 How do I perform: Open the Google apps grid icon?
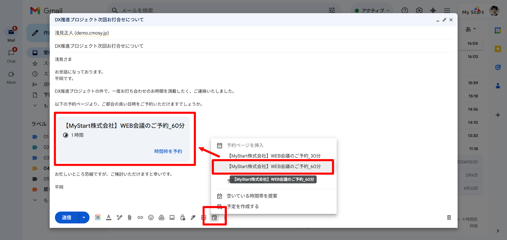click(x=447, y=10)
